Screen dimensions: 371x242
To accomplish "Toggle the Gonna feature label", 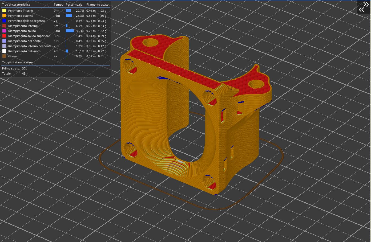I will coord(13,56).
